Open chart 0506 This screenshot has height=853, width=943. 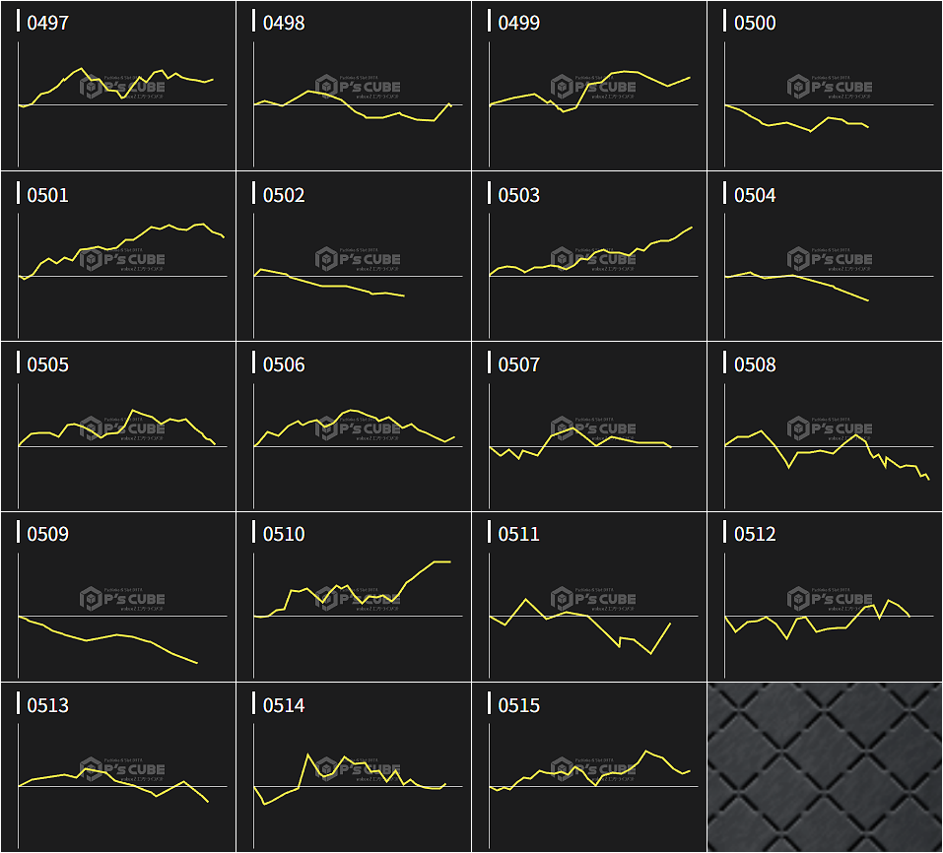(x=354, y=426)
